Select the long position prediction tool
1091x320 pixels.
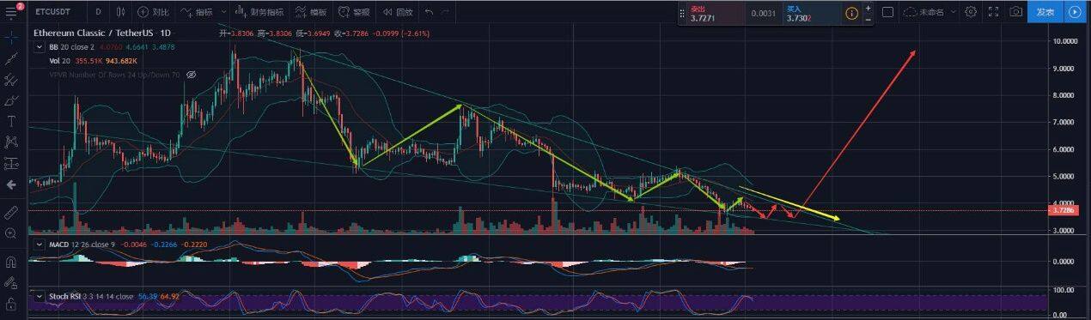[11, 163]
